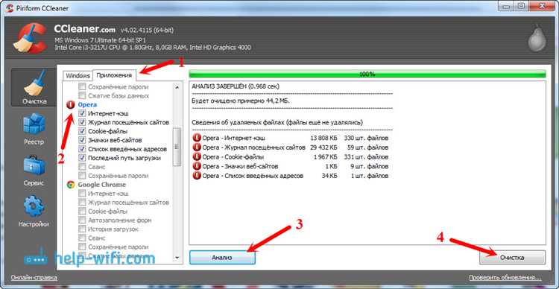Click the pear icon in header

537,38
